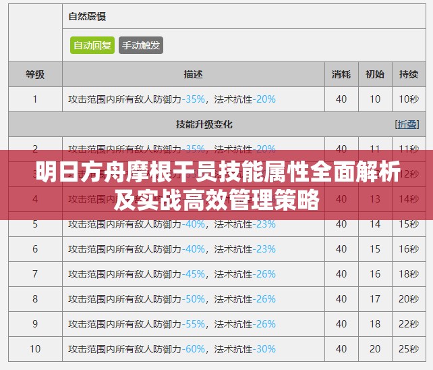The width and height of the screenshot is (433, 370).
Task: Click the 22秒 duration cell
Action: click(409, 324)
